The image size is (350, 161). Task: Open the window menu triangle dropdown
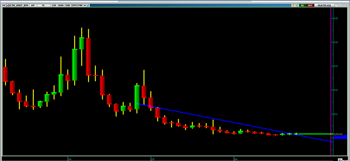[337, 5]
